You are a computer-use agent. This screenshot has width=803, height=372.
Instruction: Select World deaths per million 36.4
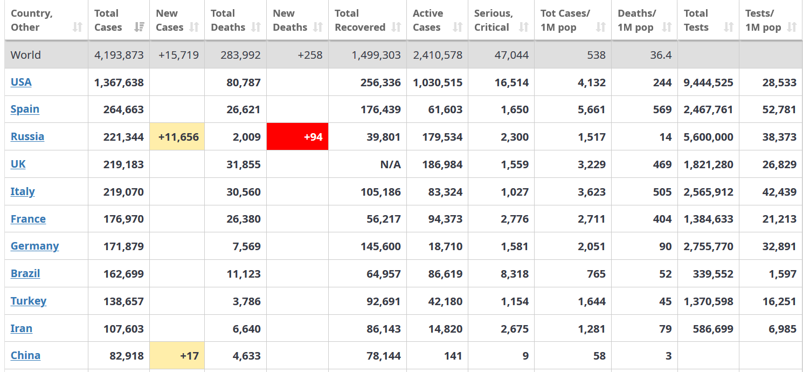click(660, 55)
